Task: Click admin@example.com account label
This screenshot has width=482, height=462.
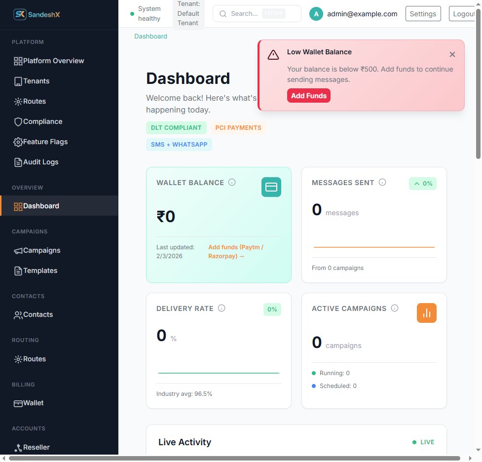Action: [362, 14]
